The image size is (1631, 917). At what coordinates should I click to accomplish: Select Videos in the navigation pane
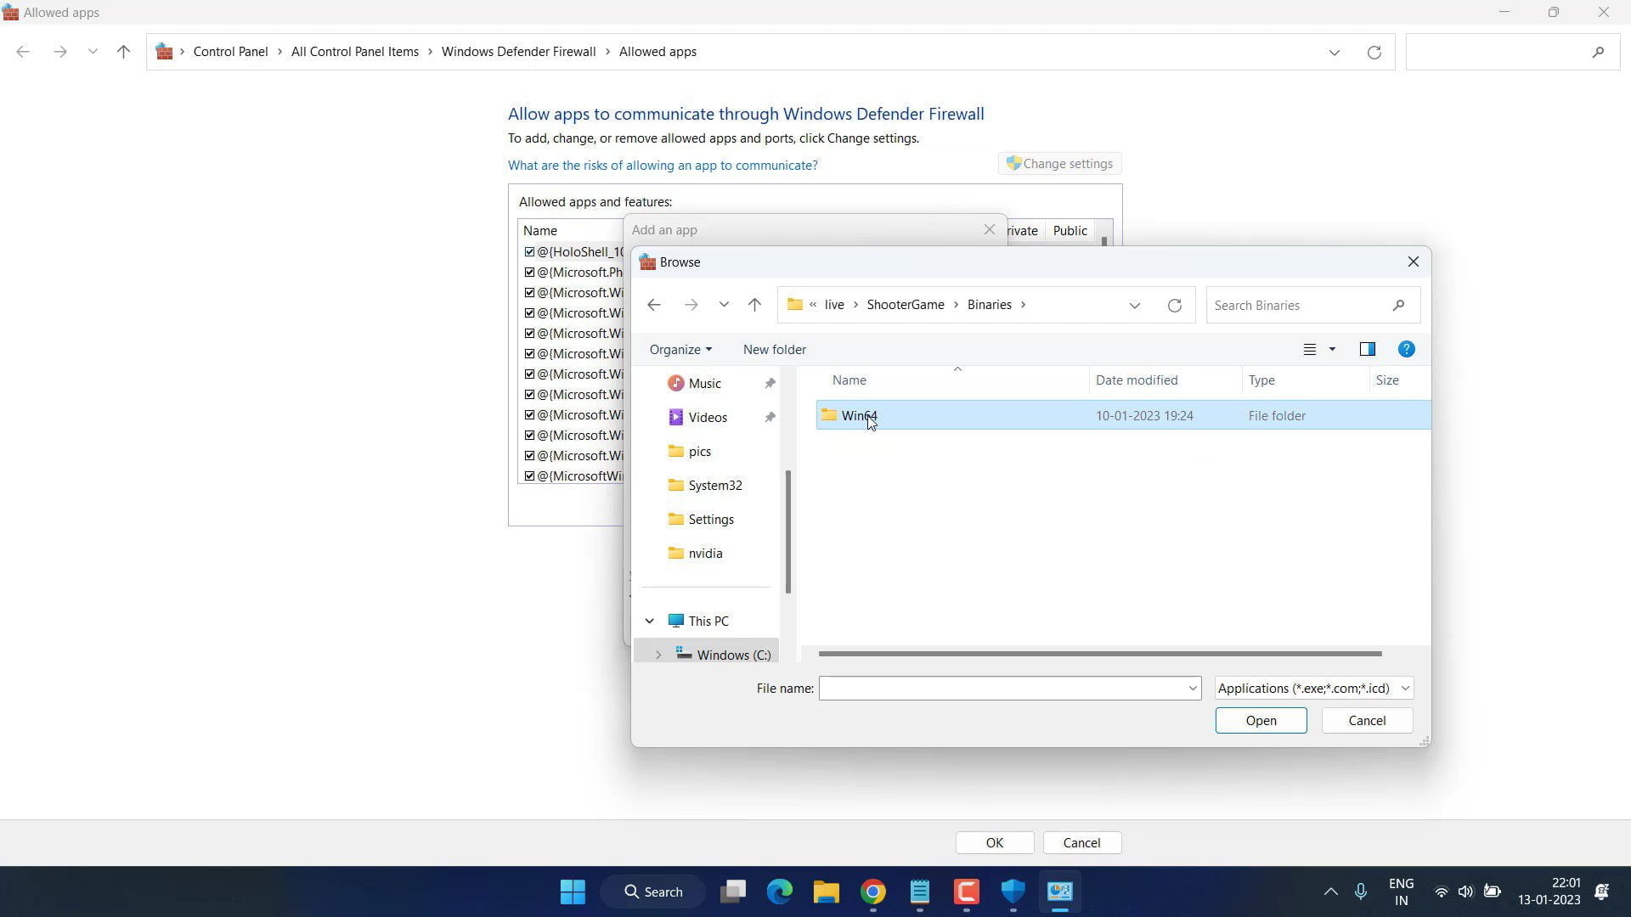[708, 418]
